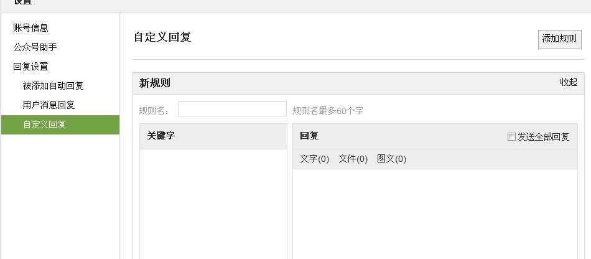Open 用户消息回复 settings page
Viewport: 591px width, 259px height.
(x=49, y=105)
